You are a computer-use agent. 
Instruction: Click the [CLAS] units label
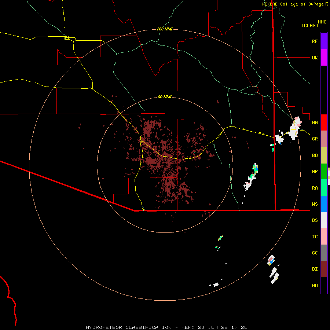tap(310, 25)
